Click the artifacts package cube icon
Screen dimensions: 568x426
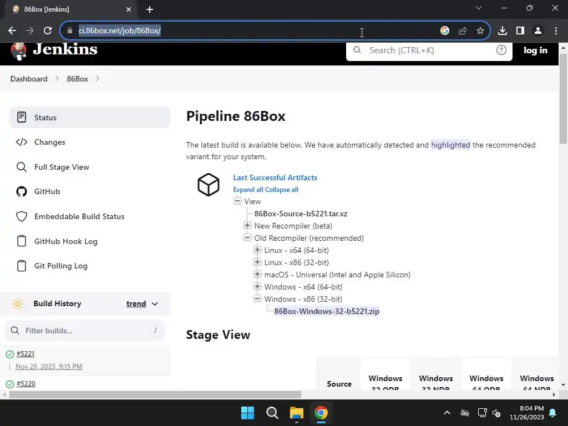coord(209,185)
